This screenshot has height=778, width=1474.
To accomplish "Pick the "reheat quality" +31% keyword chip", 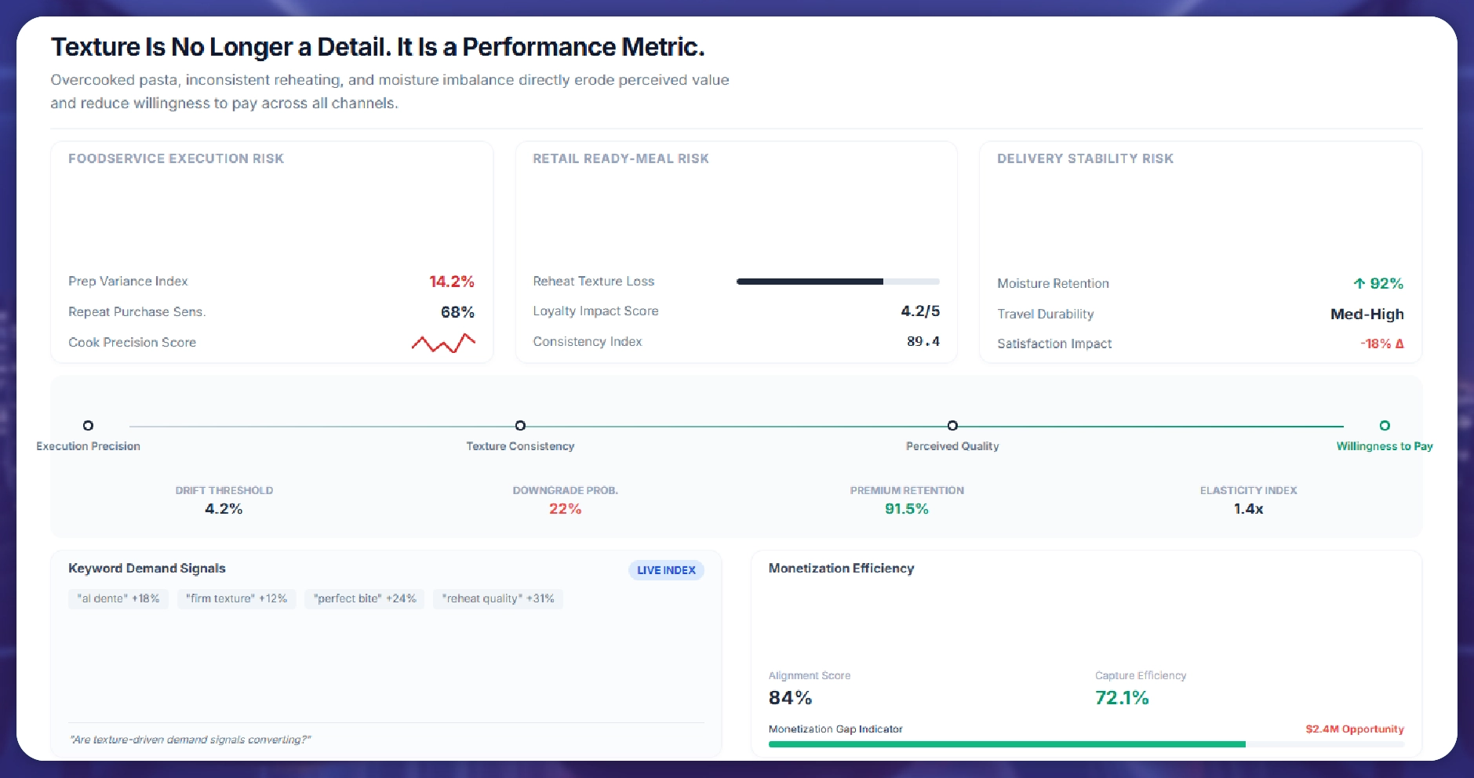I will tap(498, 598).
